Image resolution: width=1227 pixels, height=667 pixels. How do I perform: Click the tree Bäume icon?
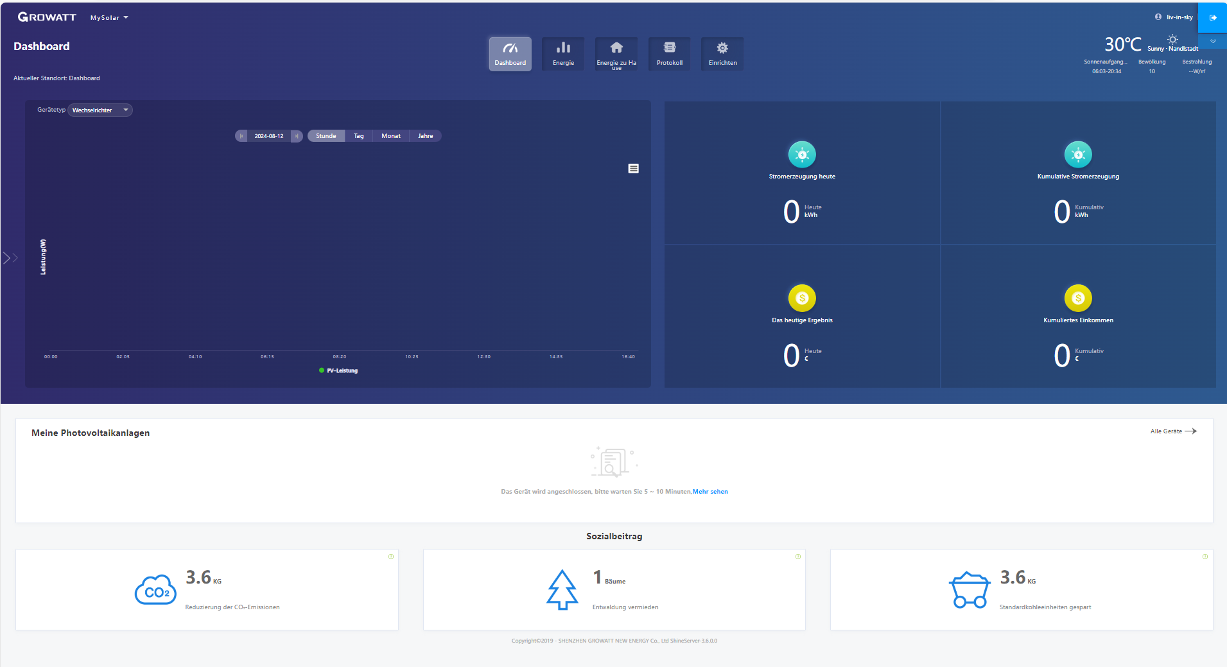(x=562, y=589)
